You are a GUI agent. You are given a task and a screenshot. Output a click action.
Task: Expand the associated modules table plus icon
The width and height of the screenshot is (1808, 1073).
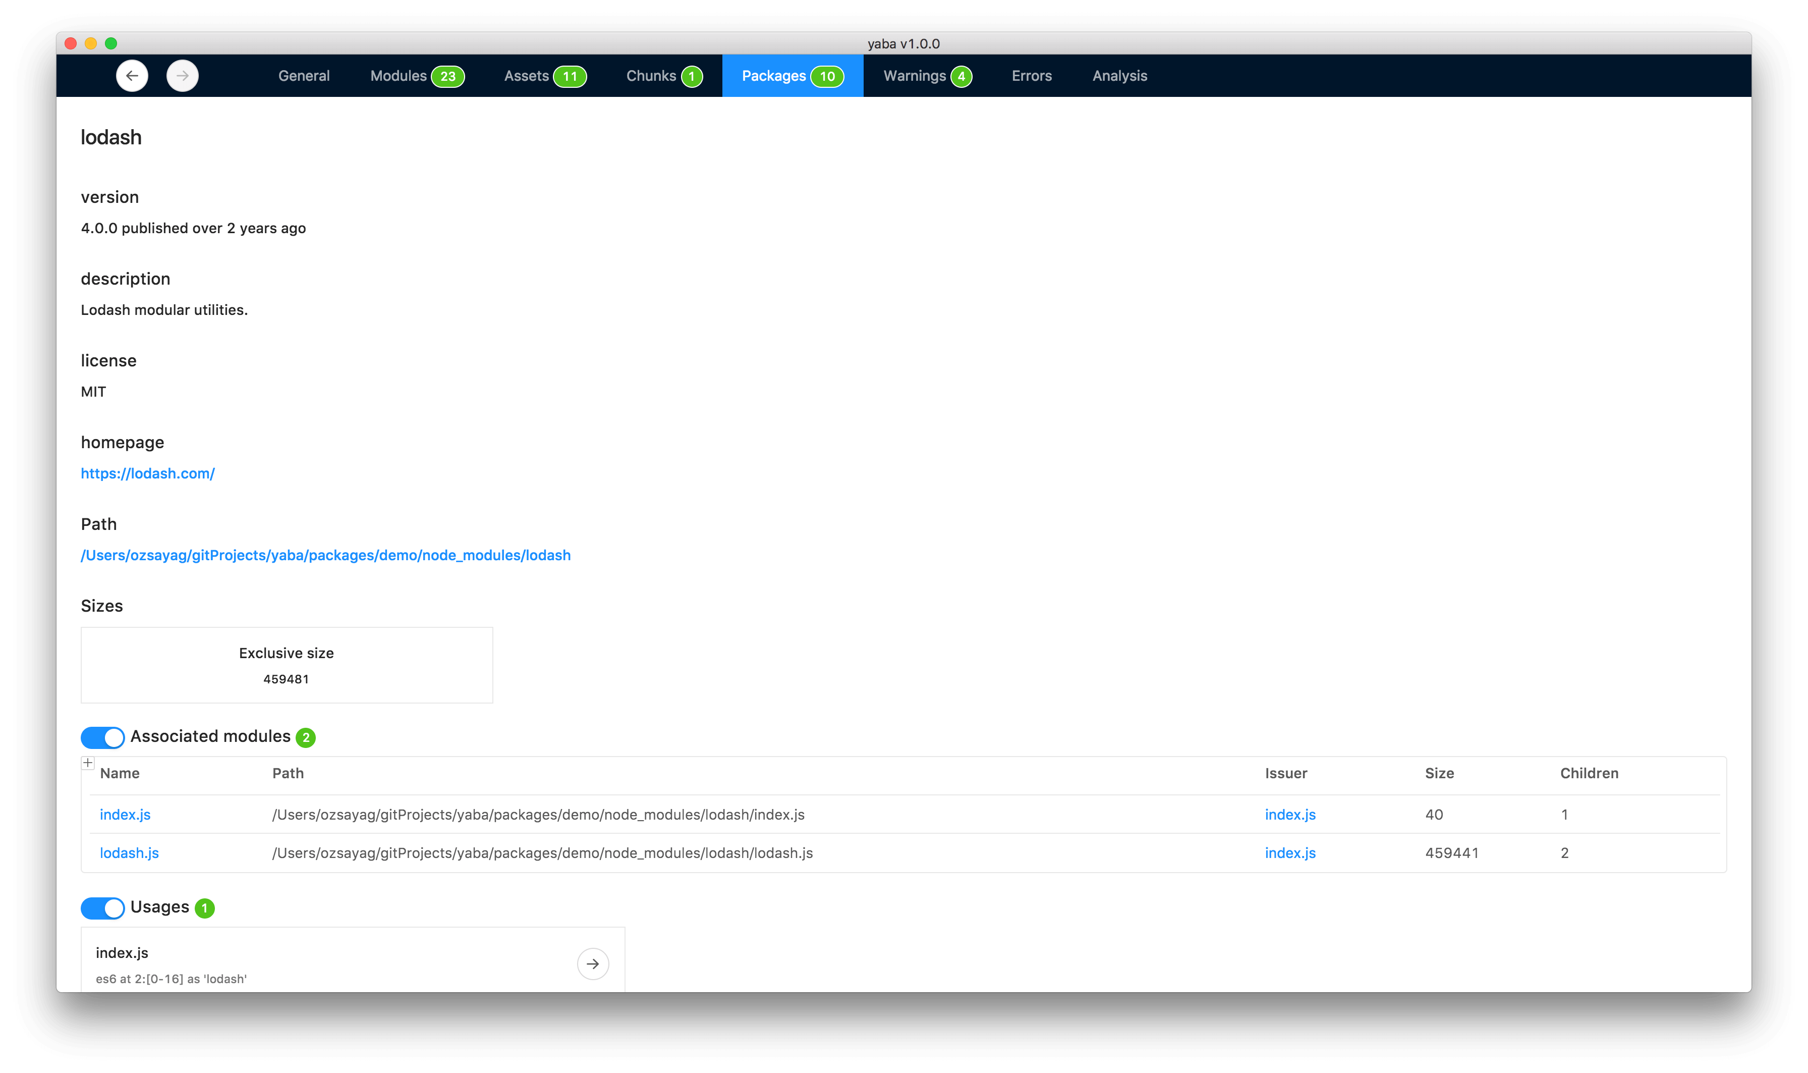[88, 763]
